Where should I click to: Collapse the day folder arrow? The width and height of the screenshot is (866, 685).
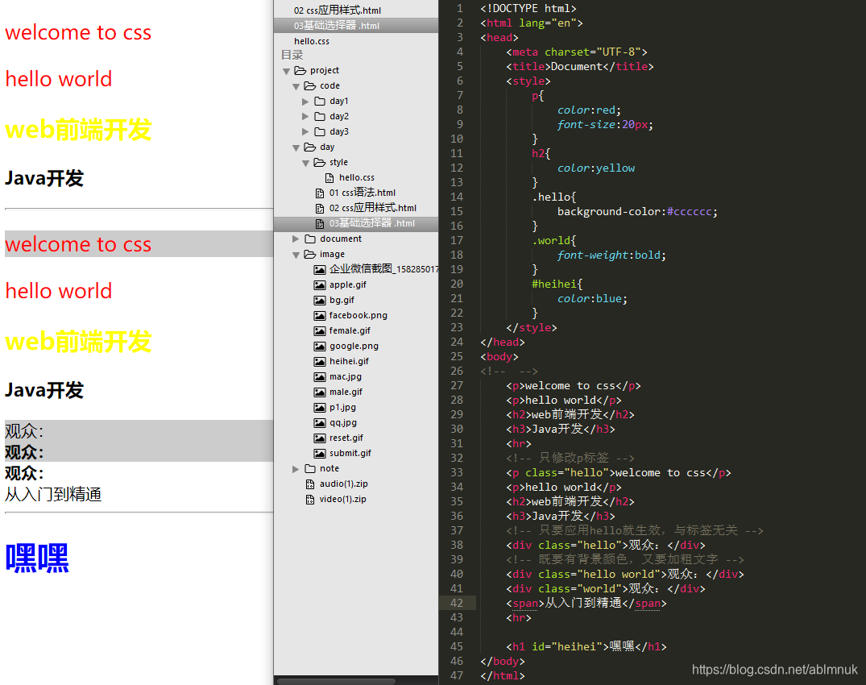(x=296, y=148)
